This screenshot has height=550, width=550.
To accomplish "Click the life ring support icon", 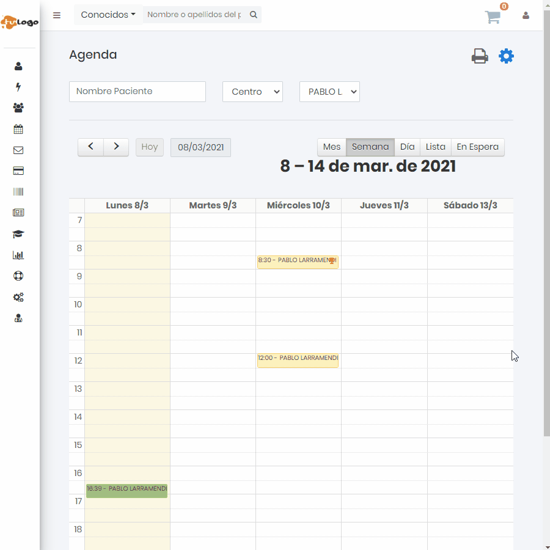I will (18, 276).
